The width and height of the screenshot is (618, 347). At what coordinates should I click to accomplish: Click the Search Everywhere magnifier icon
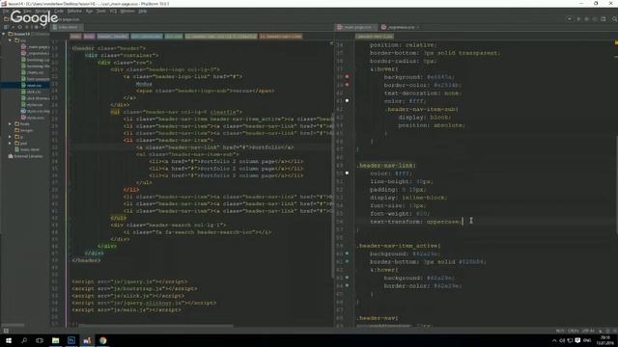614,19
